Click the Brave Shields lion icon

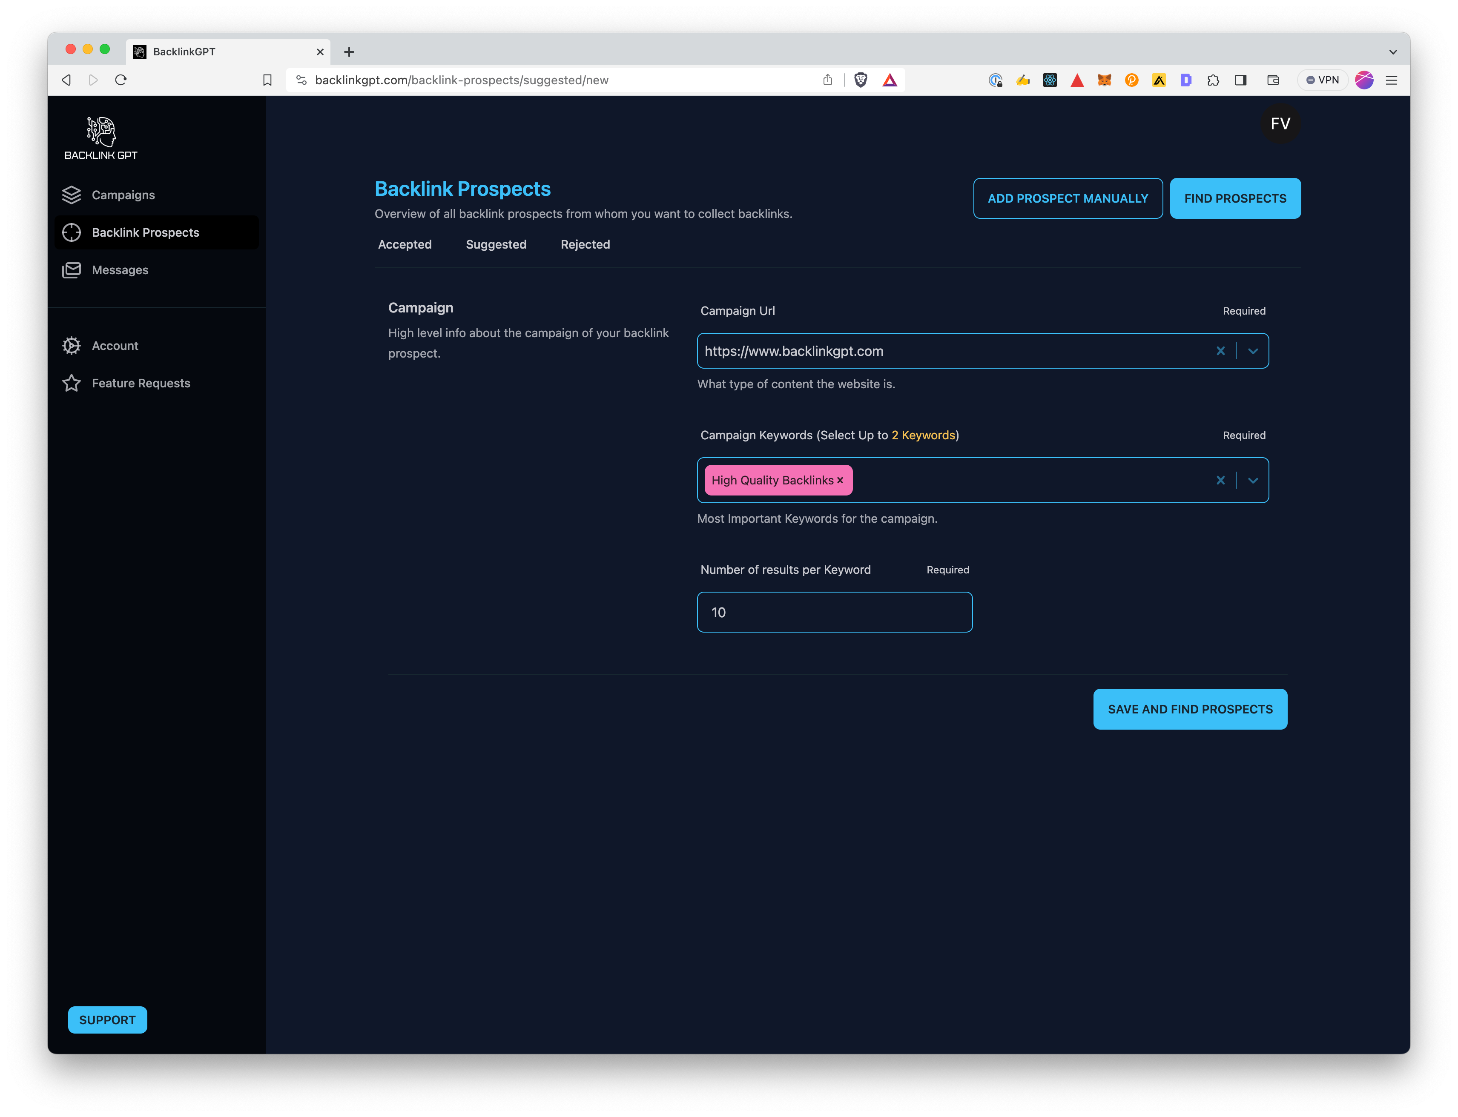[861, 80]
